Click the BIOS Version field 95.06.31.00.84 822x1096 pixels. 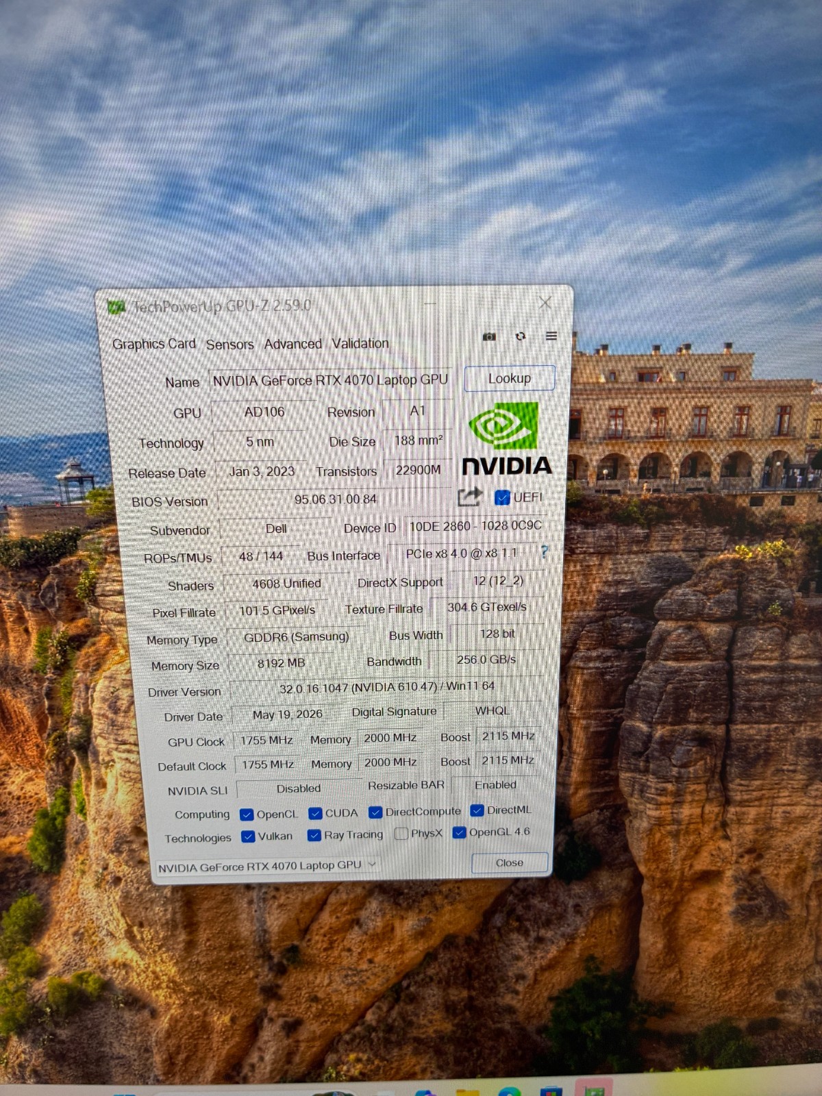336,499
